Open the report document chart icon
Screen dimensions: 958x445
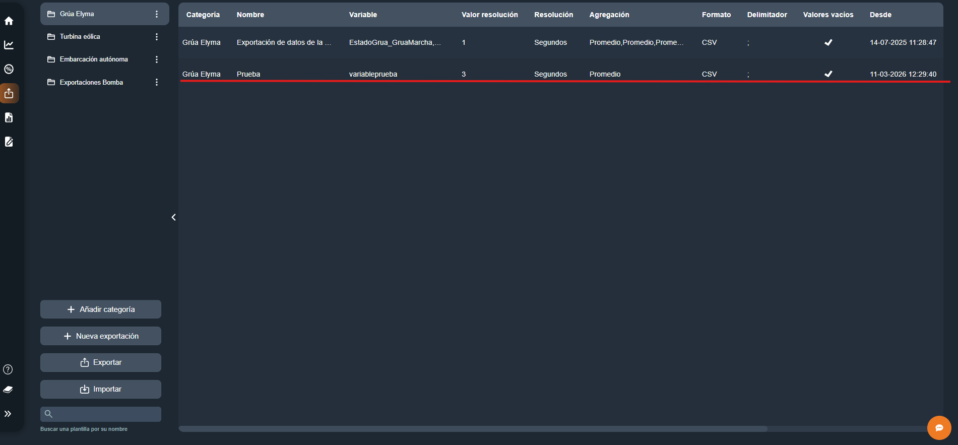pos(9,117)
